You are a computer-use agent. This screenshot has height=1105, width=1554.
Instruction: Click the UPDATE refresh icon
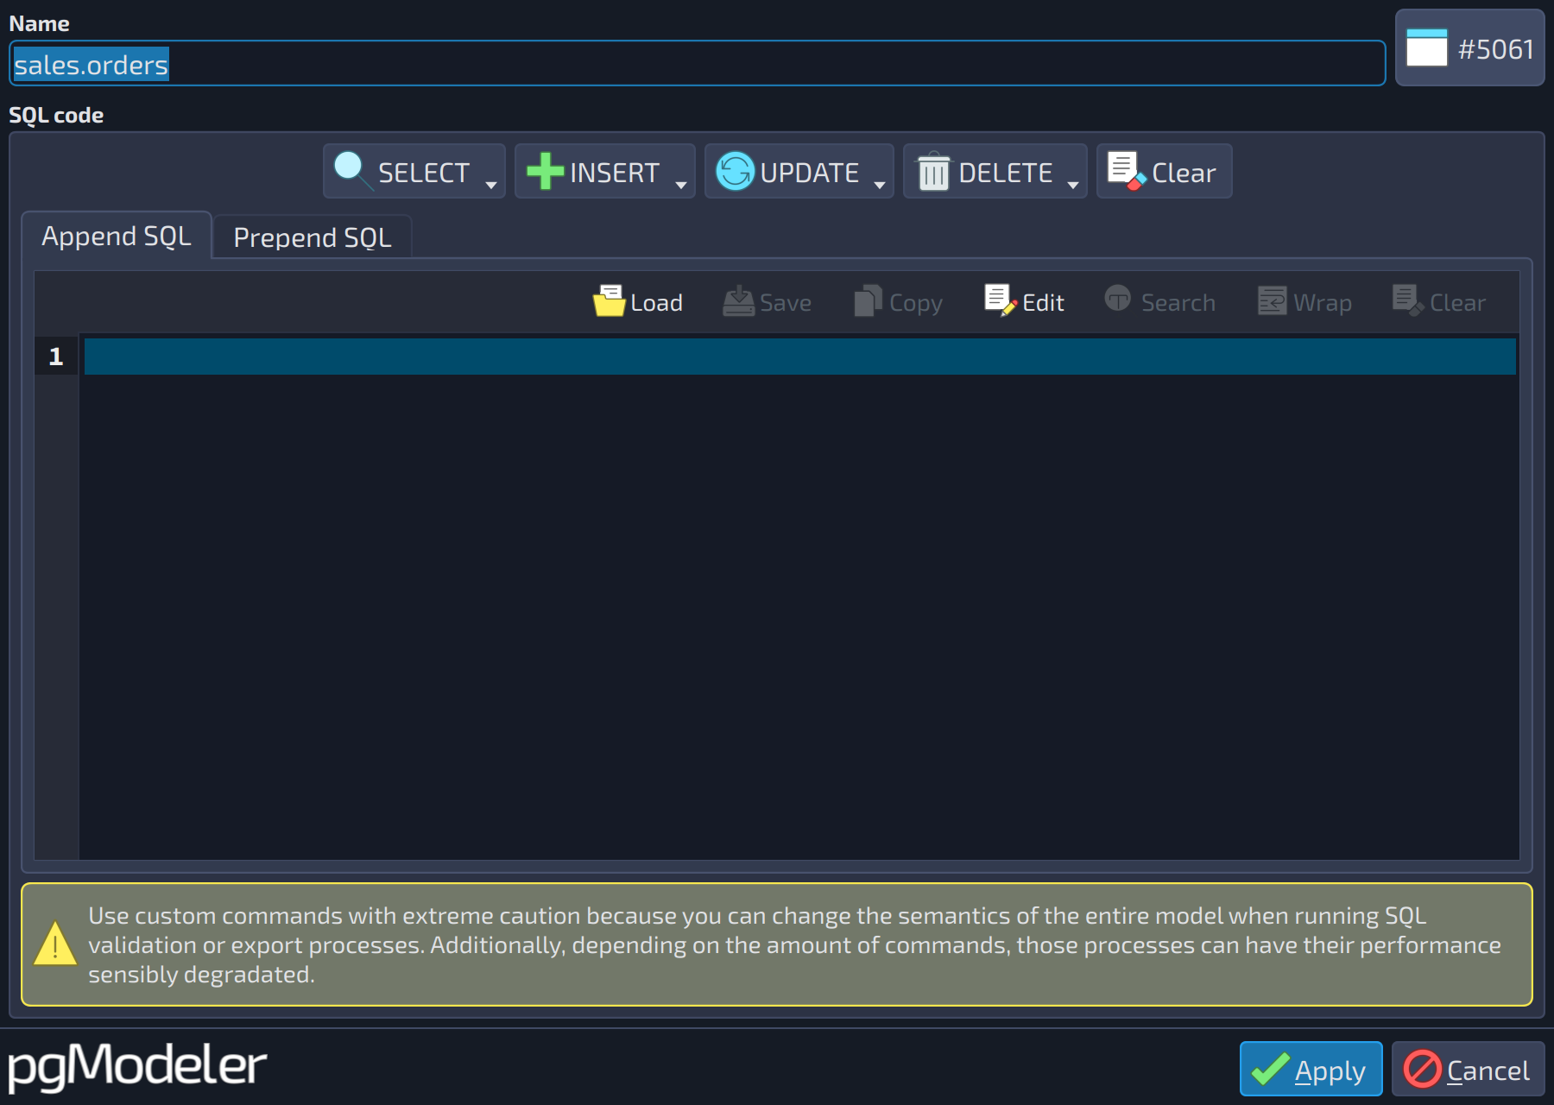tap(736, 171)
